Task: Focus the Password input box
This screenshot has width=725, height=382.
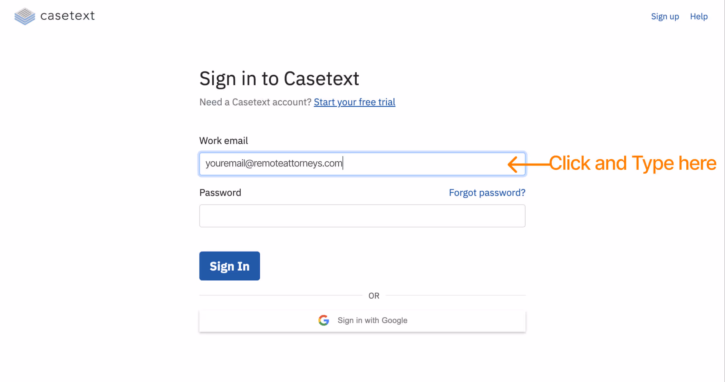Action: 362,215
